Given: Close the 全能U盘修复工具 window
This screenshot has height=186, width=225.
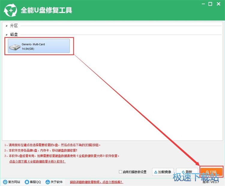Looking at the screenshot, I should [x=218, y=4].
